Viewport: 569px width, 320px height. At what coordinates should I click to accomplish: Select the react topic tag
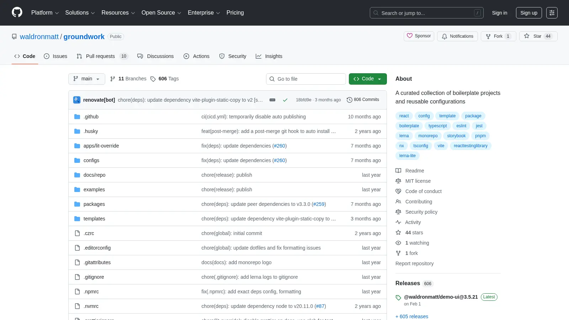point(404,116)
